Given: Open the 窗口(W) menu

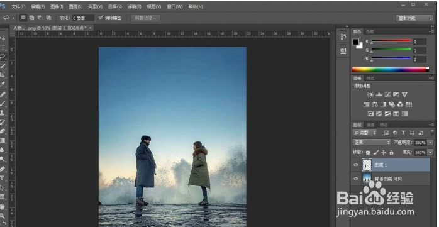Looking at the screenshot, I should (175, 6).
